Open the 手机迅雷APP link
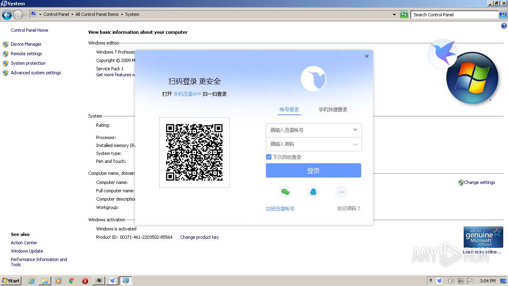 187,94
